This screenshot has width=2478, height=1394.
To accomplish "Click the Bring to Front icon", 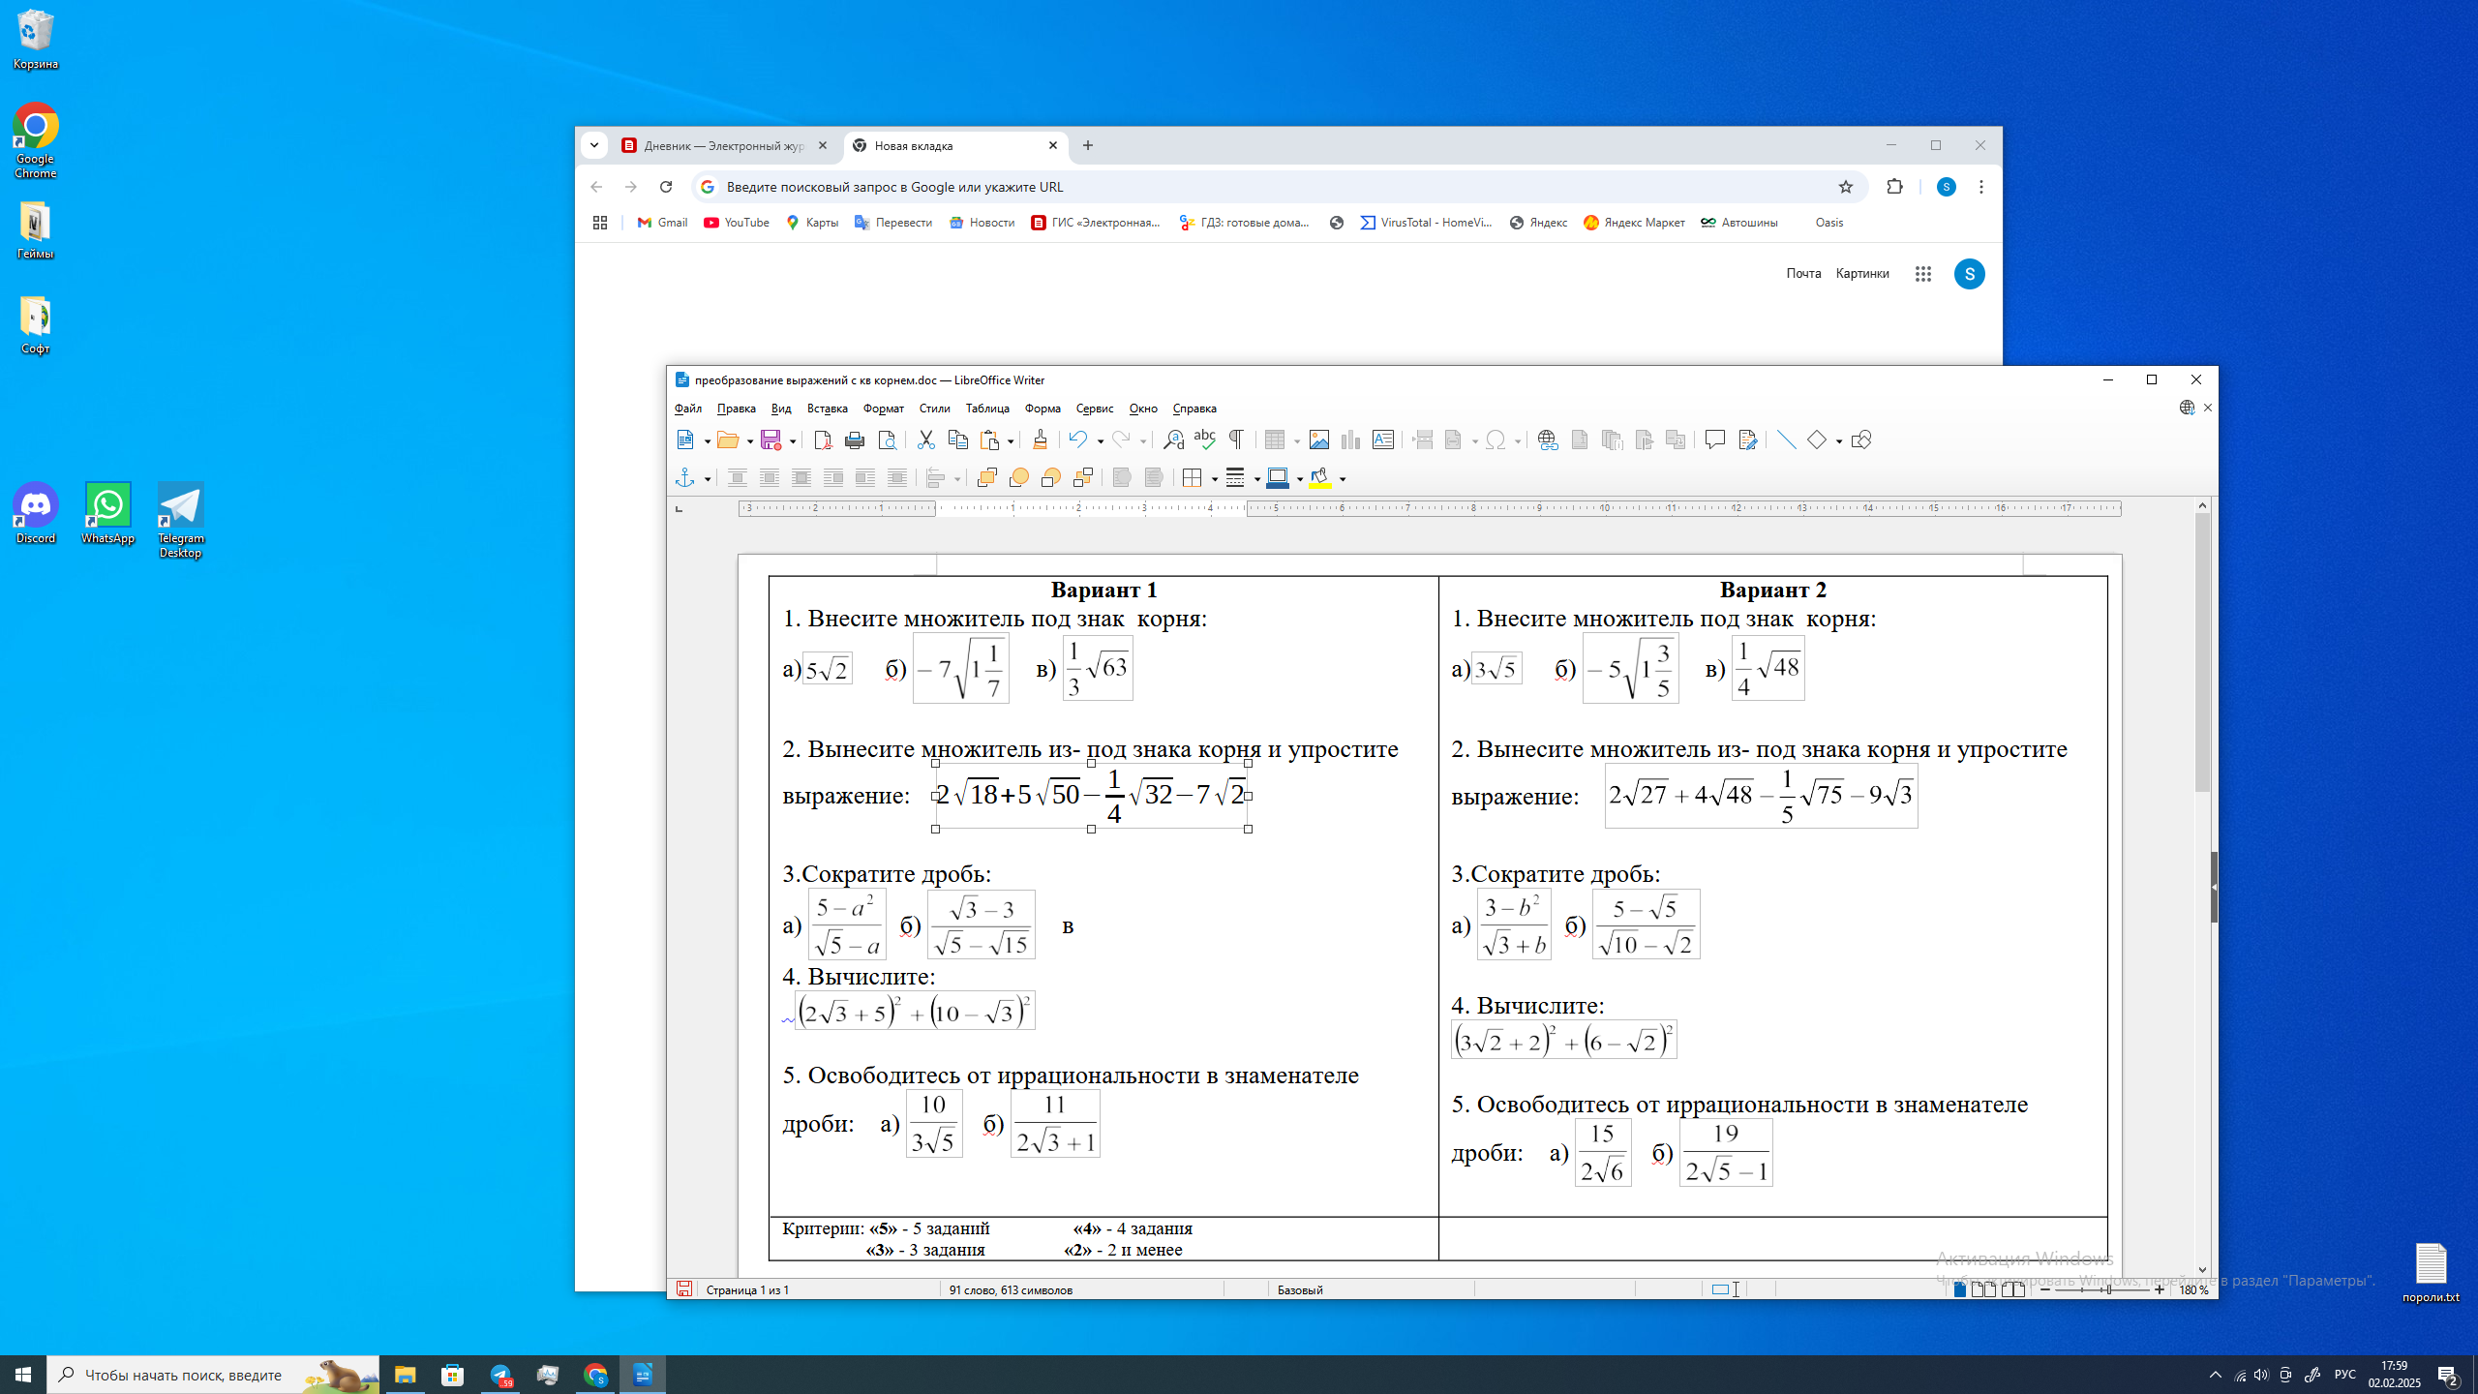I will coord(986,478).
